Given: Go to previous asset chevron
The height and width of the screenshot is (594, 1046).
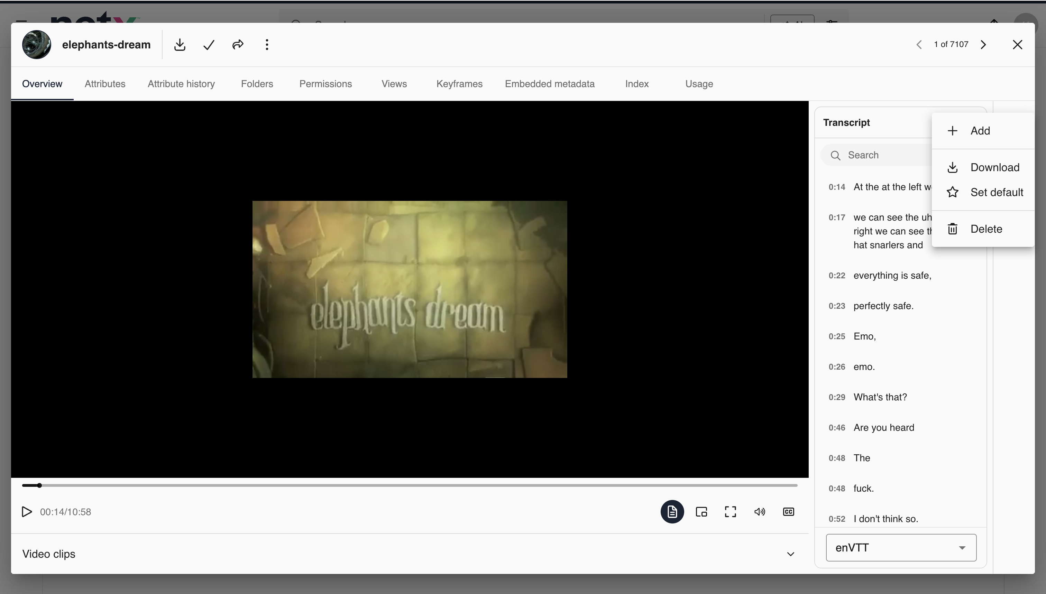Looking at the screenshot, I should point(919,45).
